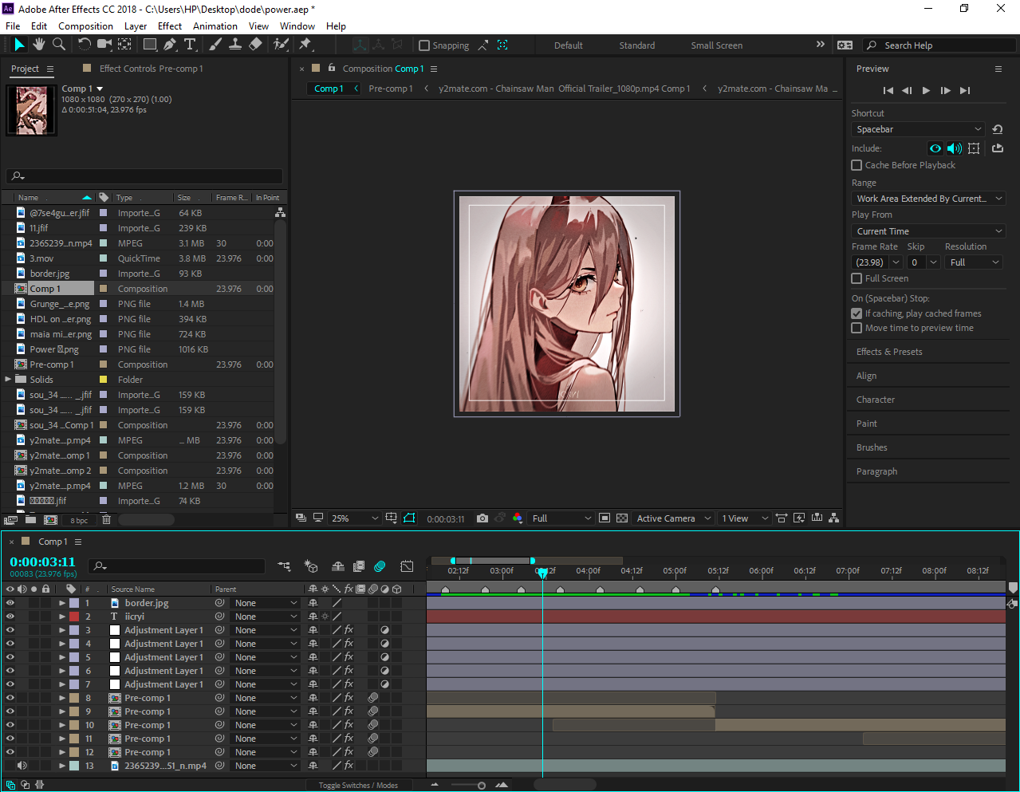Click the region of interest icon
Screen dimensions: 1020x792
605,518
